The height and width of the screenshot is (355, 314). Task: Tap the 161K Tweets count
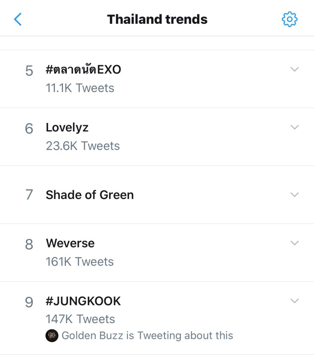pos(80,261)
